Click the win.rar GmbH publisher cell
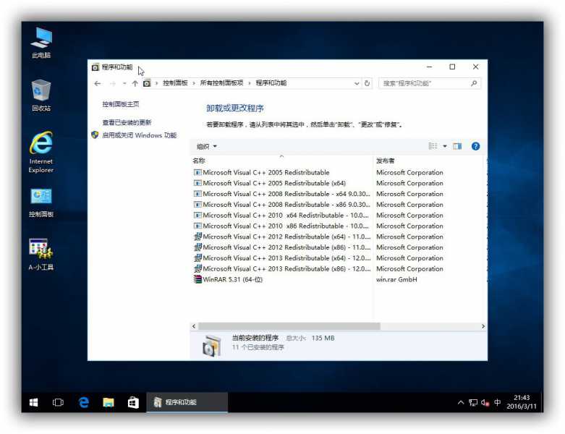The width and height of the screenshot is (565, 434). (x=396, y=279)
